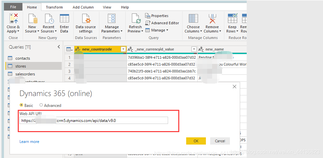Open the Advanced Editor

point(162,23)
